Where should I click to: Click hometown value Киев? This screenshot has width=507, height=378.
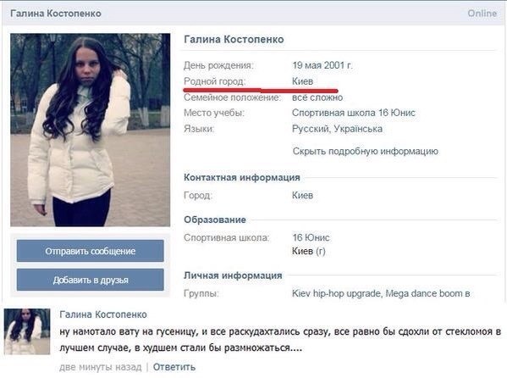pyautogui.click(x=302, y=81)
